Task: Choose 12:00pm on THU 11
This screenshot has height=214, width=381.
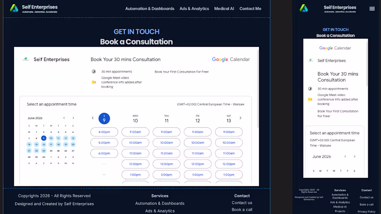Action: (167, 164)
